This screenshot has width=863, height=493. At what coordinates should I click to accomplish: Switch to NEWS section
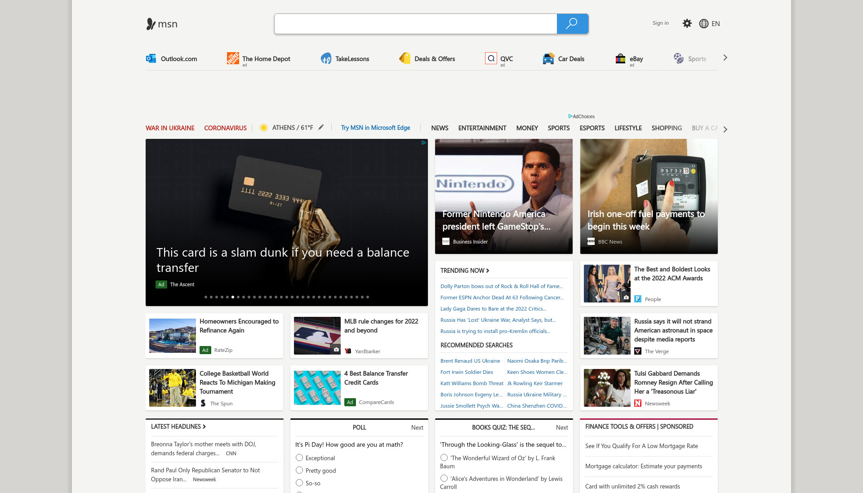coord(440,128)
